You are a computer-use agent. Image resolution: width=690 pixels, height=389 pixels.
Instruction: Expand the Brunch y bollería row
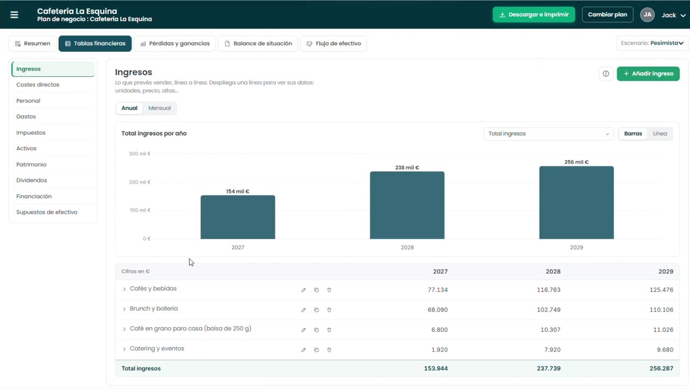124,309
